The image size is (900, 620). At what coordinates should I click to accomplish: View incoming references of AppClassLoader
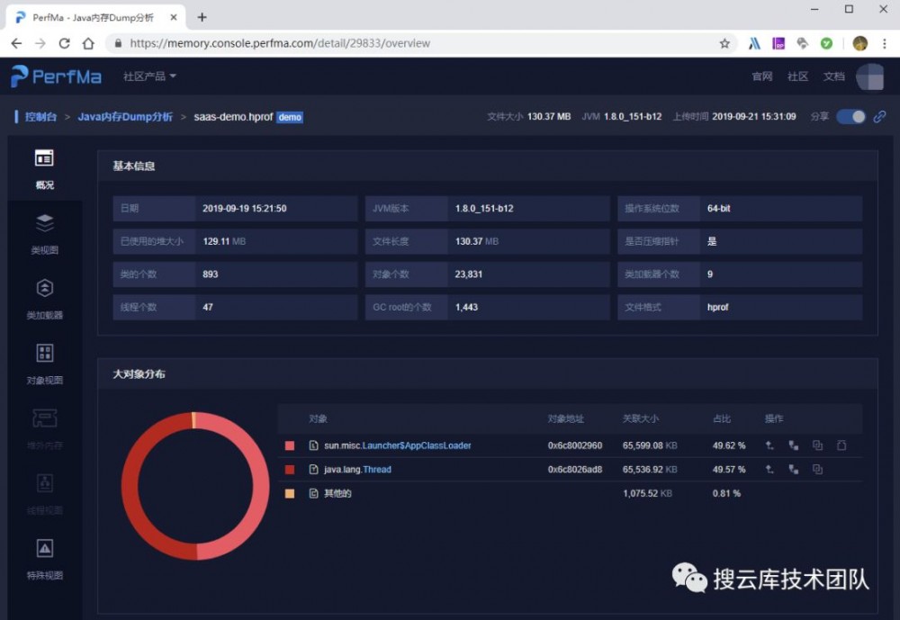[769, 445]
